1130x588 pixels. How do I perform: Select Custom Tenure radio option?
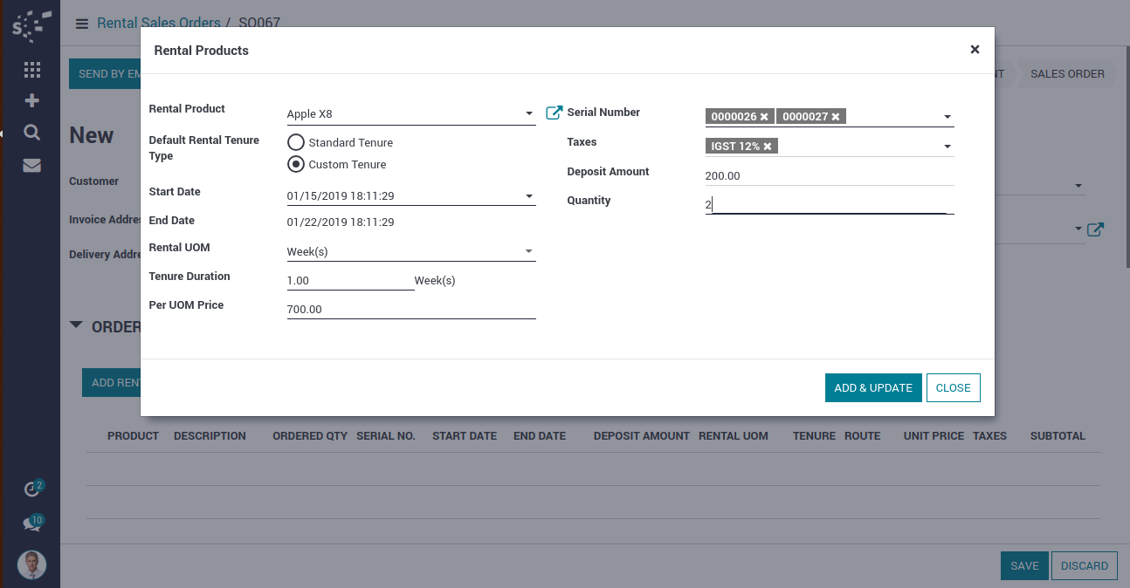(x=296, y=164)
